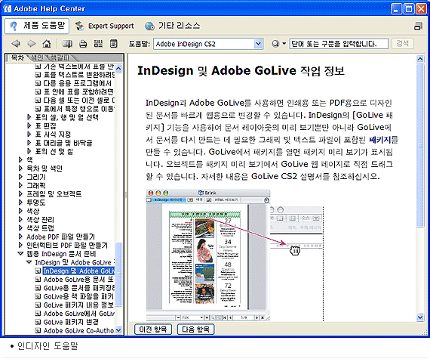The width and height of the screenshot is (430, 362).
Task: Click the page list toolbar icon
Action: point(113,44)
